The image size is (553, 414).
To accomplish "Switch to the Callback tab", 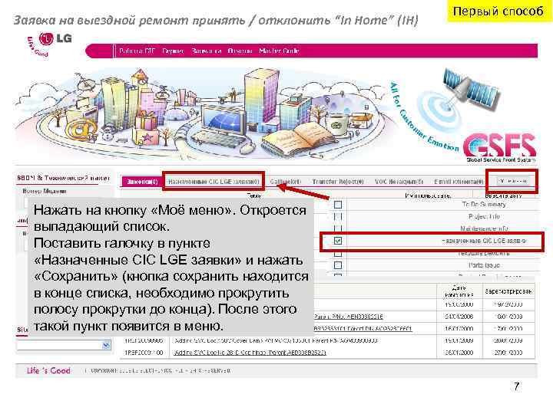I will pyautogui.click(x=285, y=182).
